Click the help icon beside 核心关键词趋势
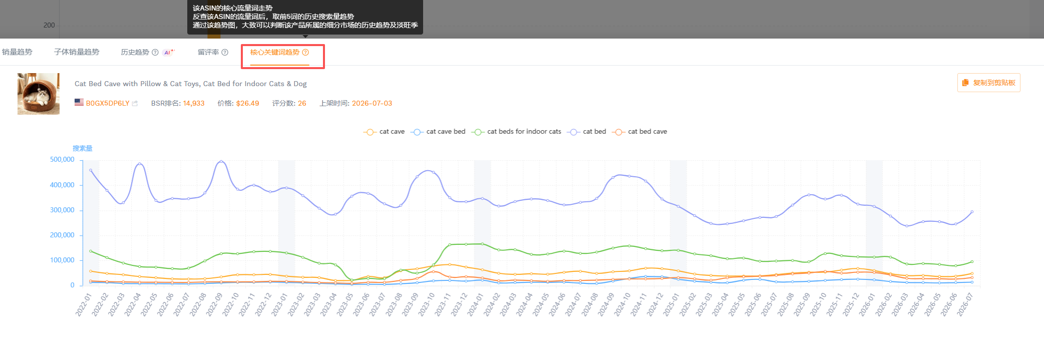 point(305,53)
